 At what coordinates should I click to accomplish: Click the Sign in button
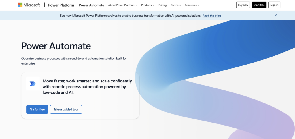(x=274, y=5)
